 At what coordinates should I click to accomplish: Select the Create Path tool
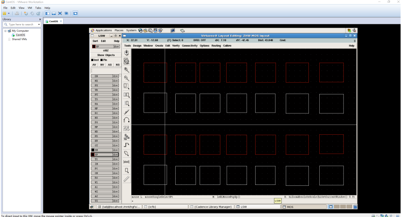click(126, 145)
